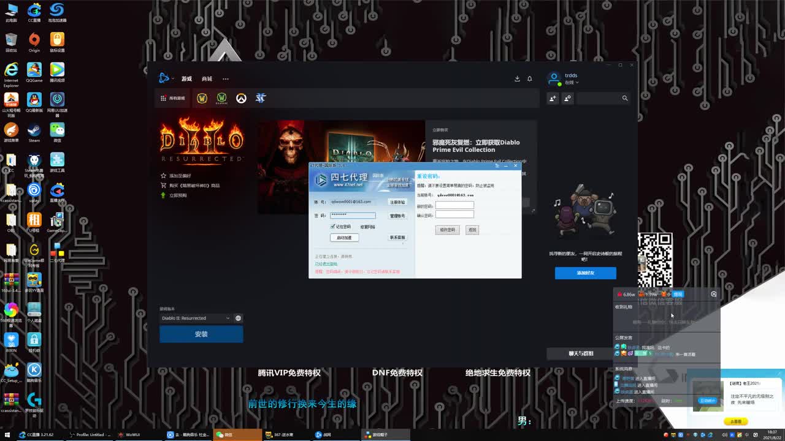
Task: Click the zoom icon in stream panel
Action: coord(714,294)
